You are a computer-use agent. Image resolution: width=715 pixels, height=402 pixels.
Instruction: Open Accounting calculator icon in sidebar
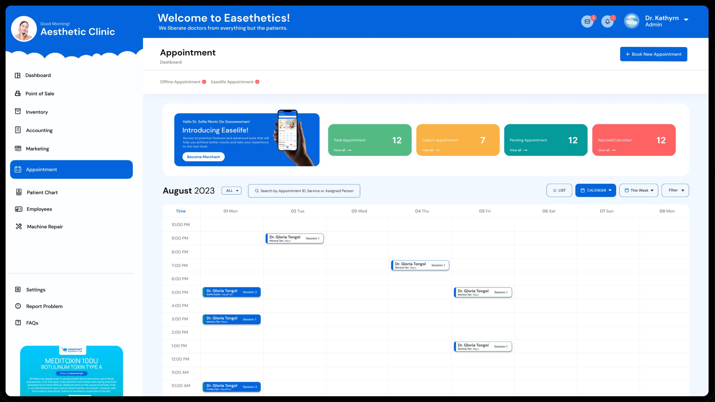[x=18, y=130]
